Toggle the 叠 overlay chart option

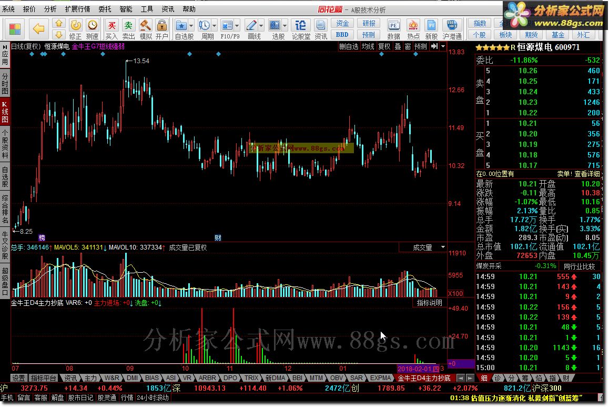point(398,47)
